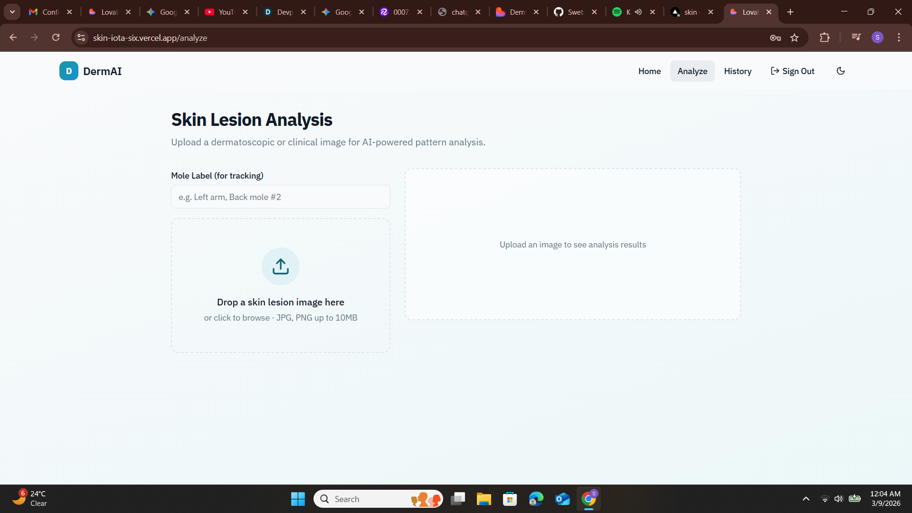Click the Mole Label input field

click(280, 197)
